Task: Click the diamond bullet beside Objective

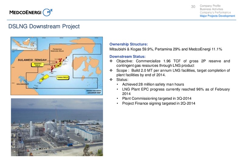Action: 111,61
